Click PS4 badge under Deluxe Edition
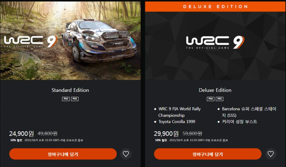The image size is (286, 167). 210,99
